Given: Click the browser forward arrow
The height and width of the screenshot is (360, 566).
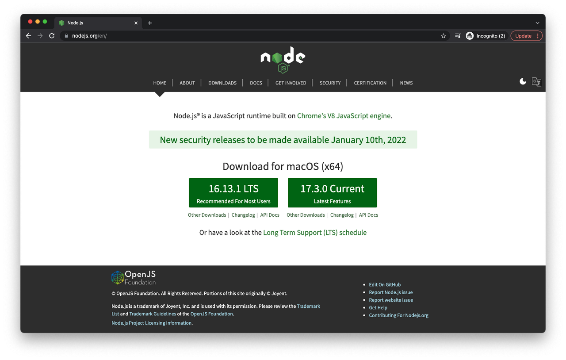Looking at the screenshot, I should pyautogui.click(x=40, y=36).
